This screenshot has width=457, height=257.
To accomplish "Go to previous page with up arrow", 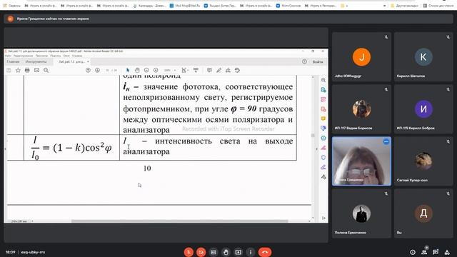I will (x=88, y=70).
